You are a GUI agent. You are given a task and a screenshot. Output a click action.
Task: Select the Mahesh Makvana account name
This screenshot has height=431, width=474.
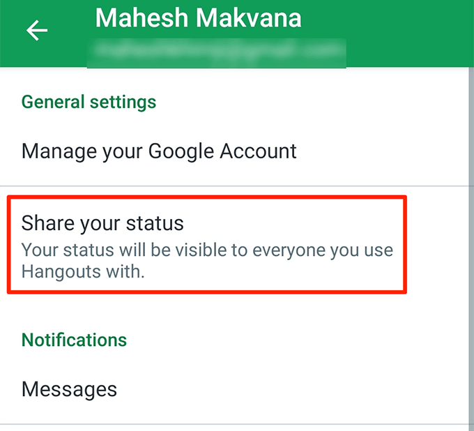pyautogui.click(x=198, y=18)
